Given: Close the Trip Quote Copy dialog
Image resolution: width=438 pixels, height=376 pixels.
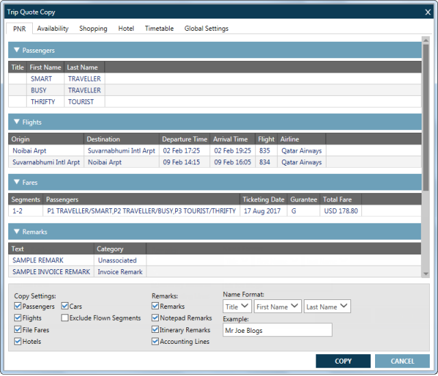Looking at the screenshot, I should [428, 12].
